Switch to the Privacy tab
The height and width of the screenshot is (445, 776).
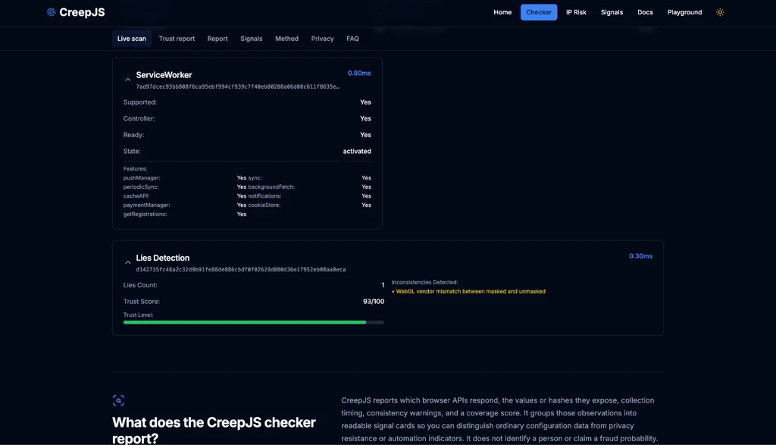click(322, 39)
